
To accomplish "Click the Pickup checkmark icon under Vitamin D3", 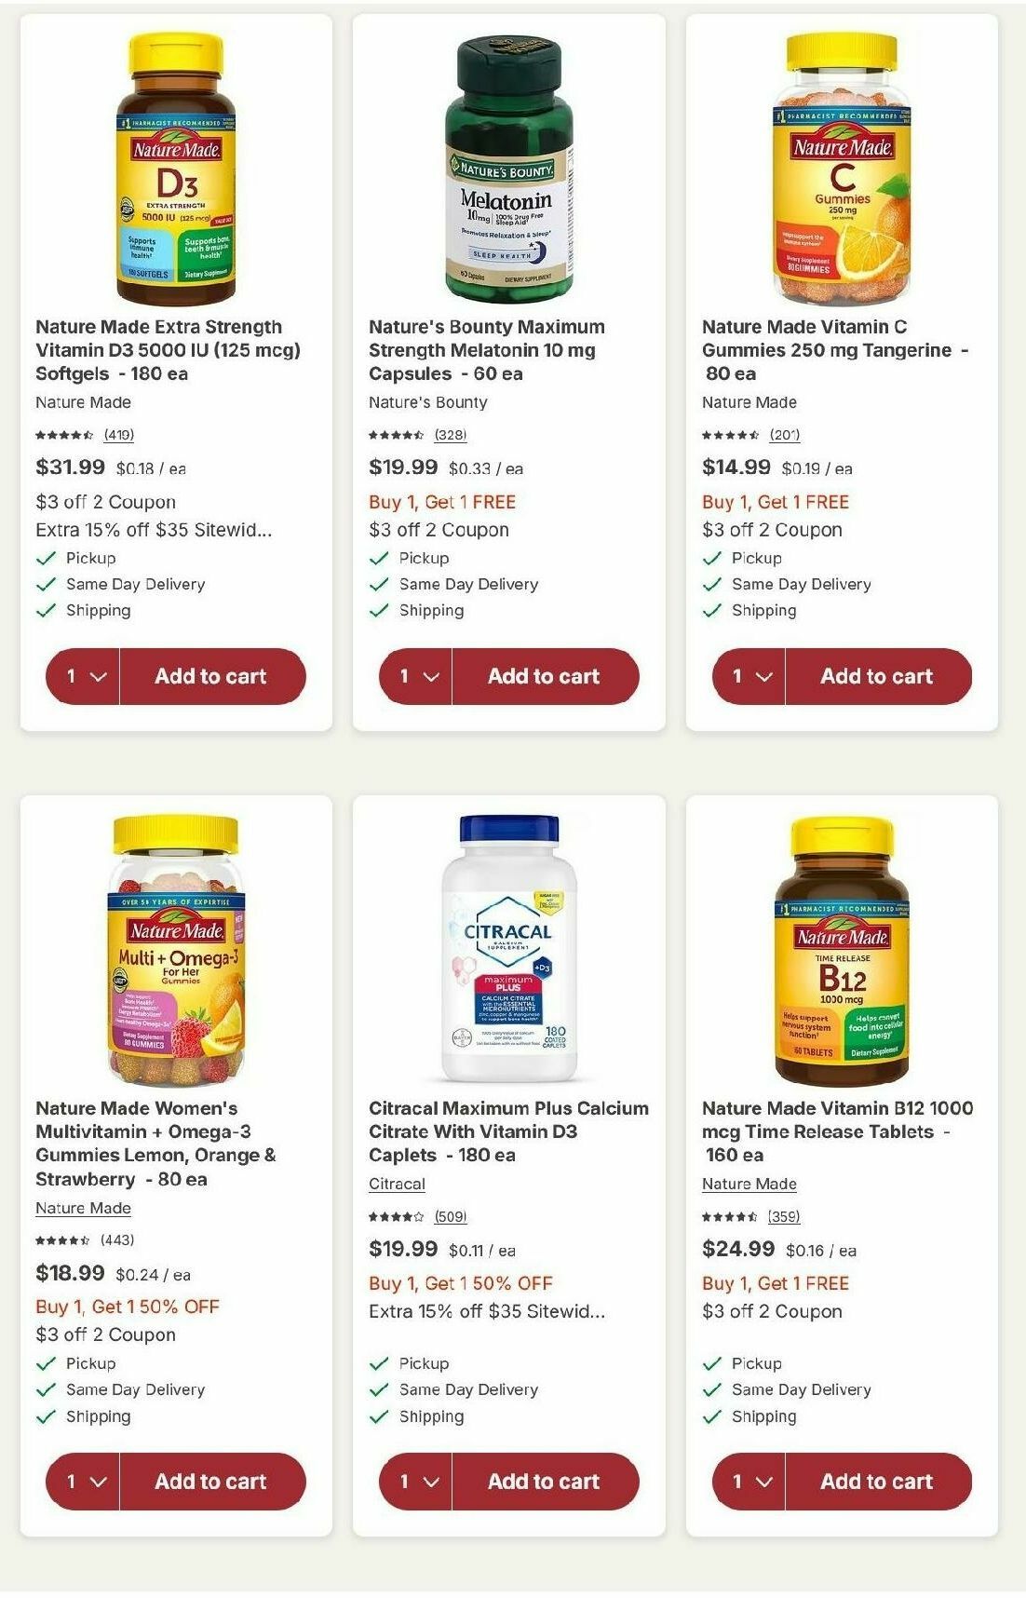I will (x=44, y=558).
